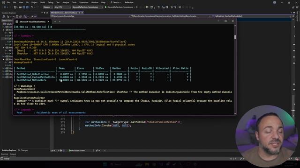Open the Edit menu
The image size is (300, 168).
pyautogui.click(x=15, y=2)
